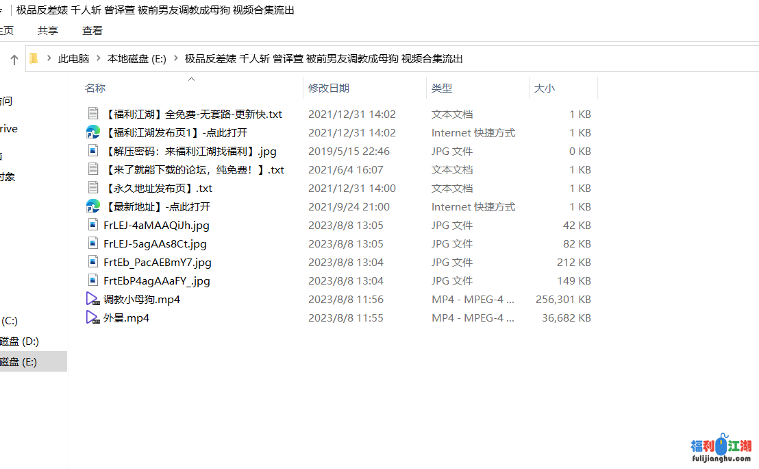The height and width of the screenshot is (469, 759).
Task: Open the 查看 ribbon tab
Action: 92,31
